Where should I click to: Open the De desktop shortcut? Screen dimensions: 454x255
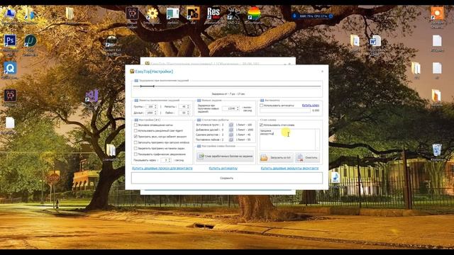tap(193, 13)
